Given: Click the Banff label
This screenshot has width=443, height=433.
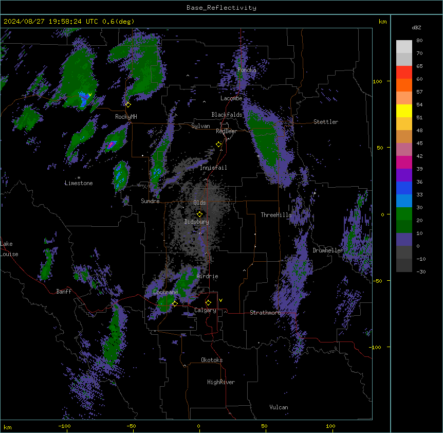Looking at the screenshot, I should pyautogui.click(x=64, y=292).
